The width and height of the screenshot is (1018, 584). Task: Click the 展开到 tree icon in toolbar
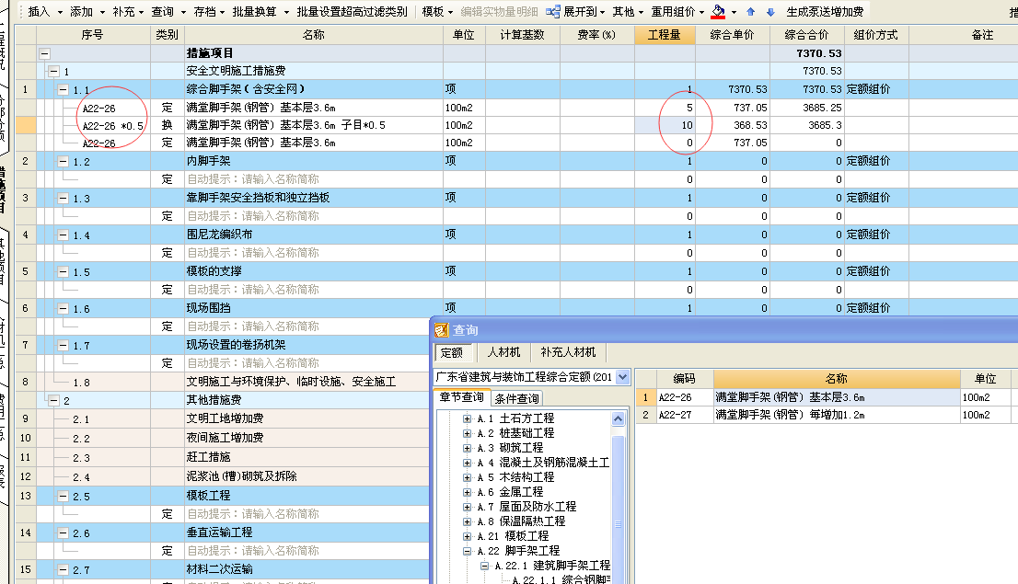[x=552, y=12]
